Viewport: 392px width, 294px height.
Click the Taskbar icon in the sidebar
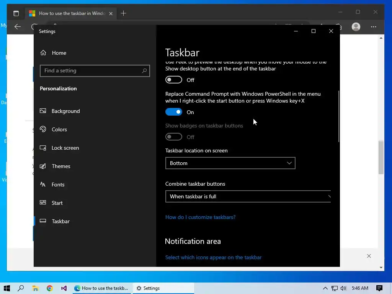(x=43, y=221)
